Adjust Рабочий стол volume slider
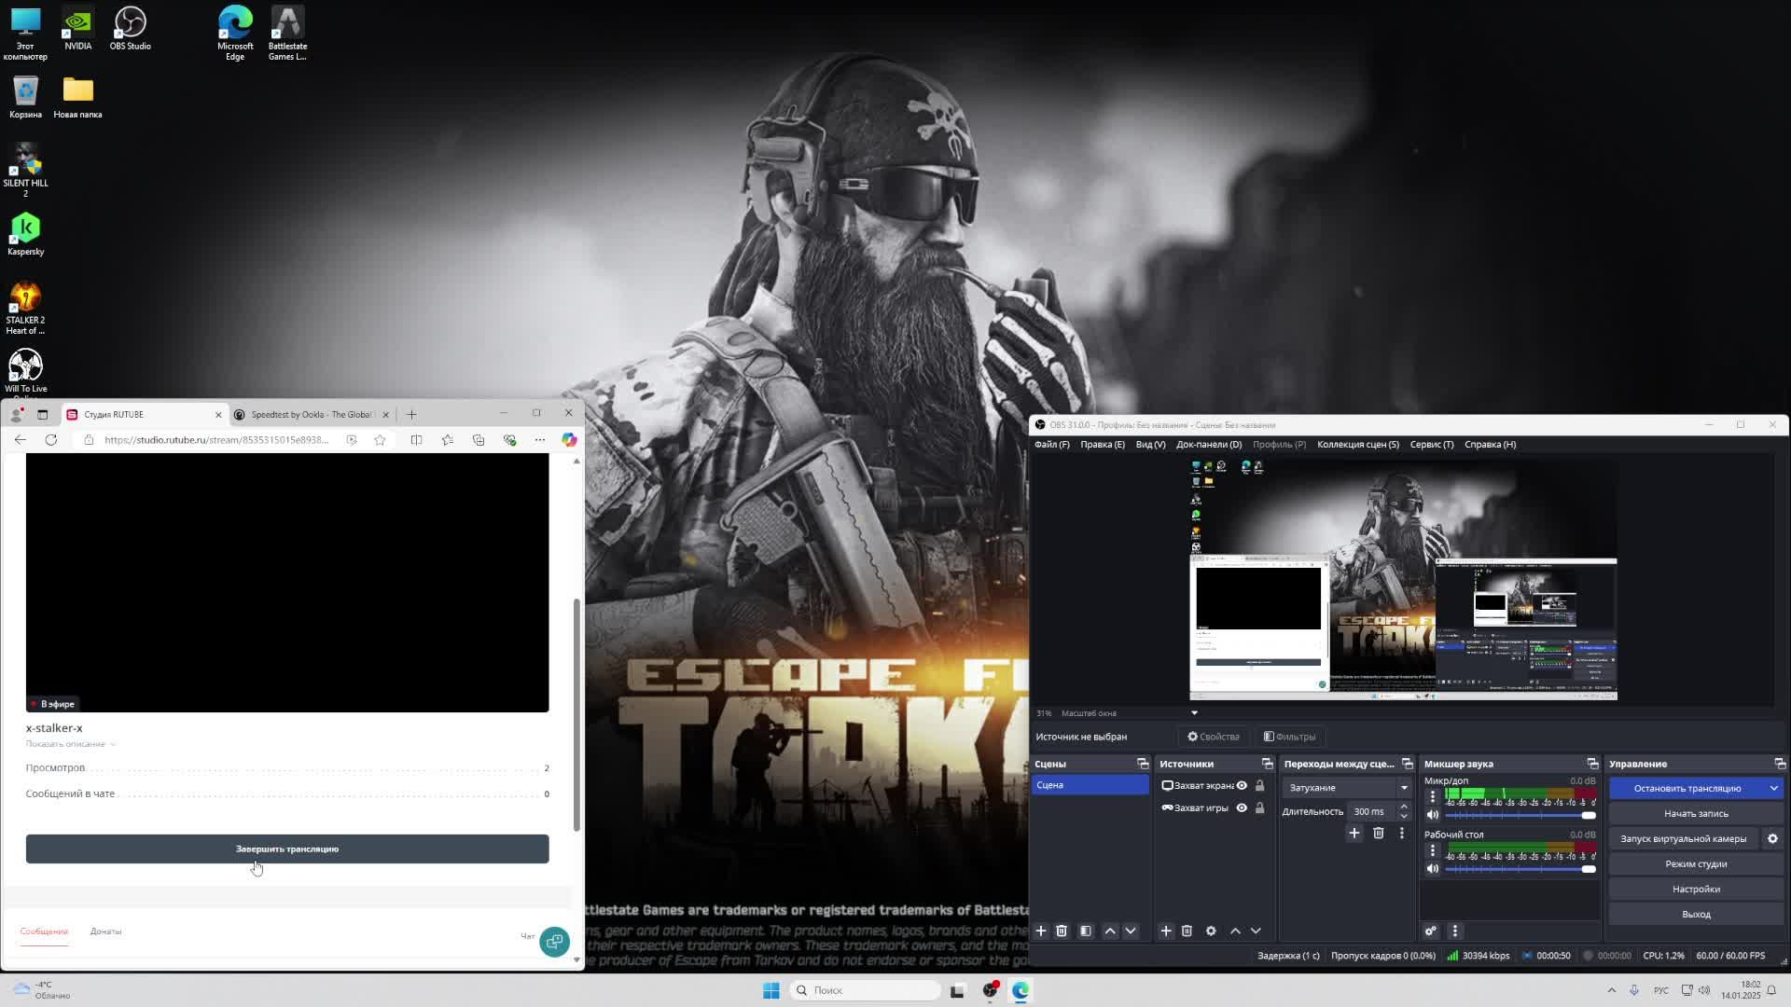The height and width of the screenshot is (1007, 1791). coord(1520,869)
